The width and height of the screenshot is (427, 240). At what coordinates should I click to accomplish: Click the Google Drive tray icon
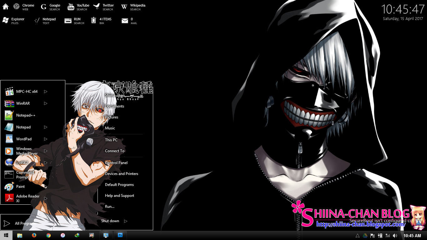click(365, 236)
